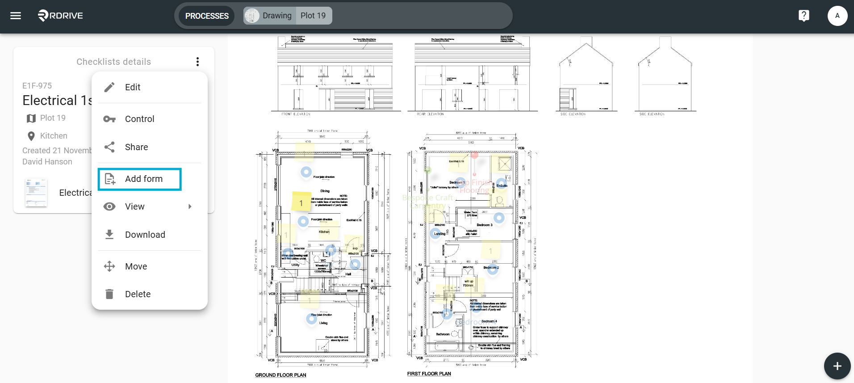854x383 pixels.
Task: Click the blue pin marker in Dining room
Action: 306,172
